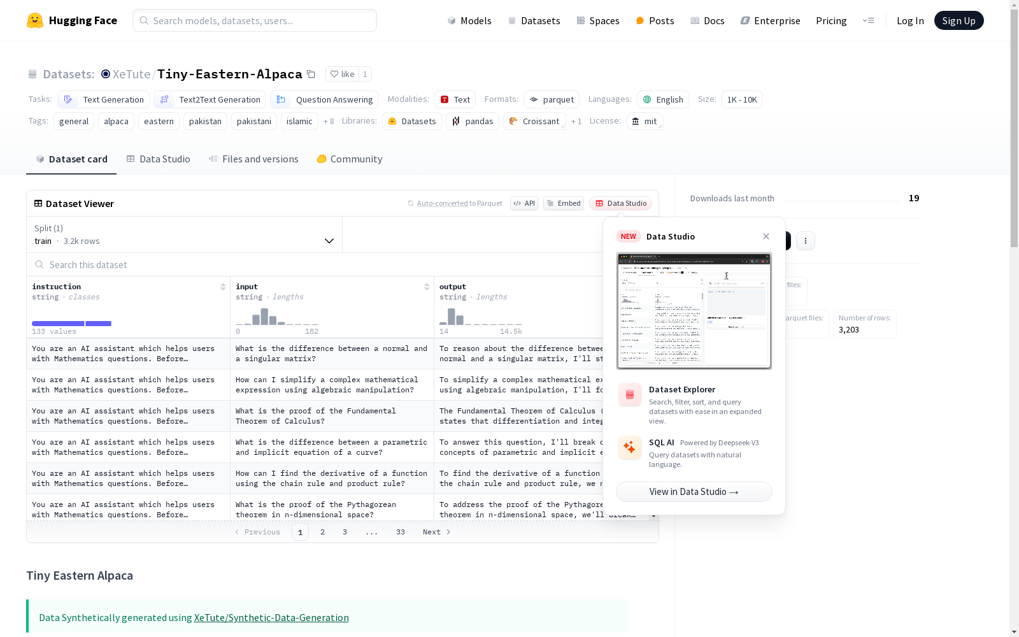Screen dimensions: 1019x637
Task: Open Docs in the navigation
Action: coord(708,20)
